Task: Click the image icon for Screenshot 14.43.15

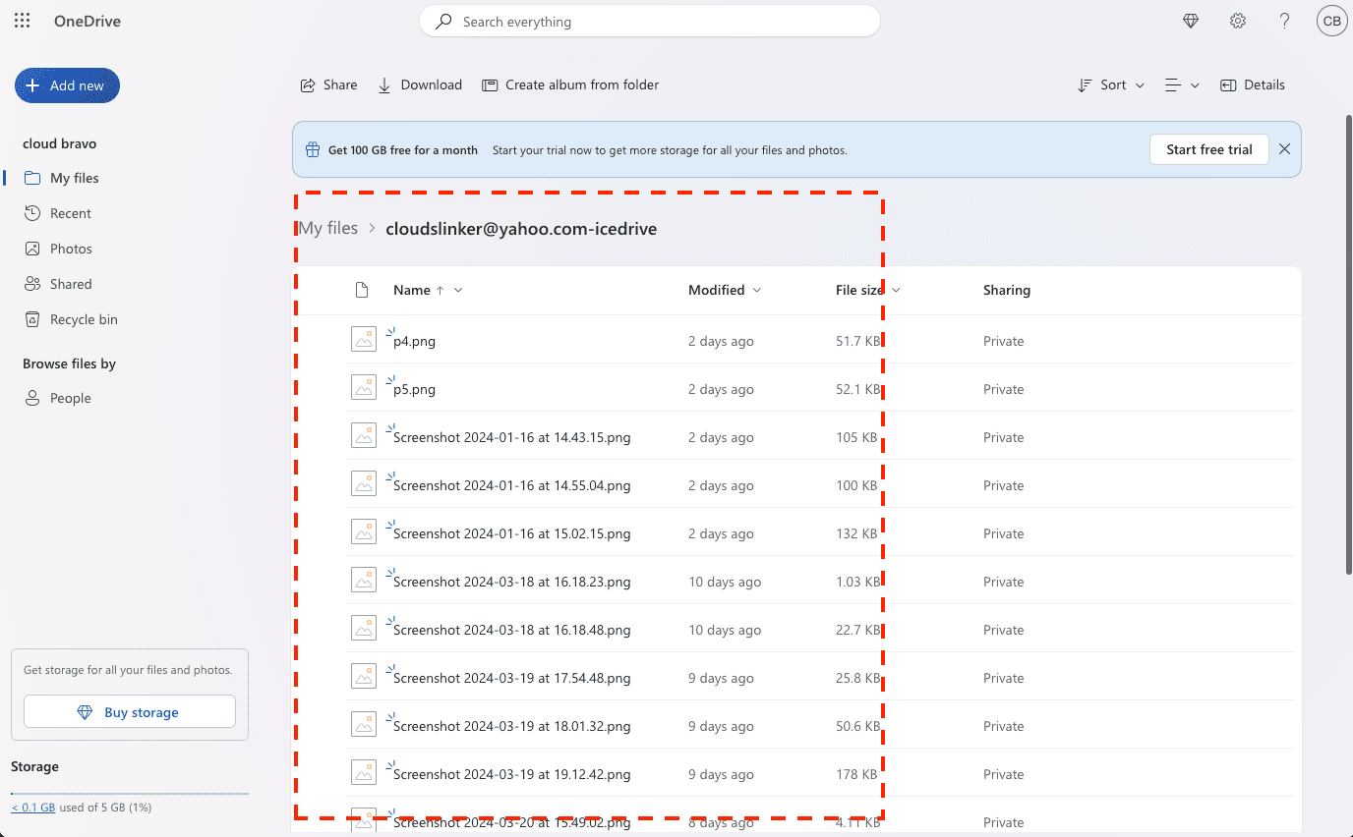Action: tap(364, 435)
